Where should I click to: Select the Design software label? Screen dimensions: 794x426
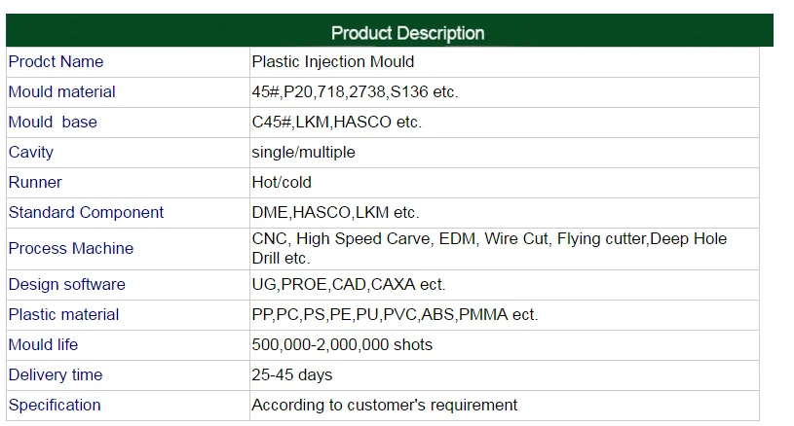(x=66, y=285)
